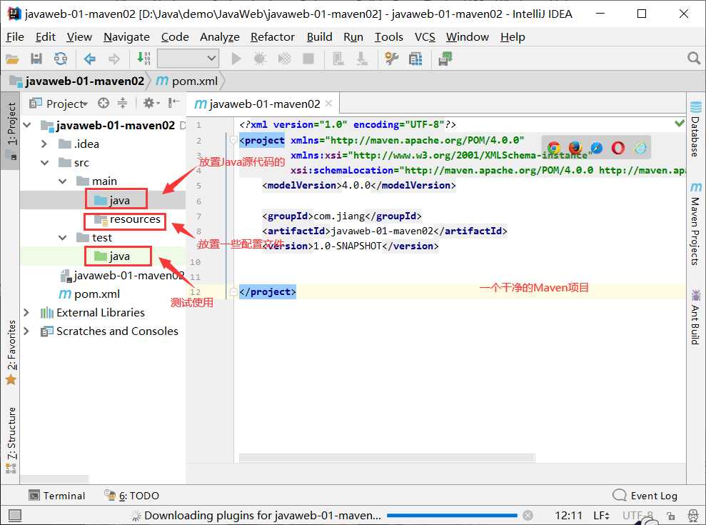Close the javaweb-01-maven02 editor tab
The height and width of the screenshot is (525, 706).
[328, 104]
